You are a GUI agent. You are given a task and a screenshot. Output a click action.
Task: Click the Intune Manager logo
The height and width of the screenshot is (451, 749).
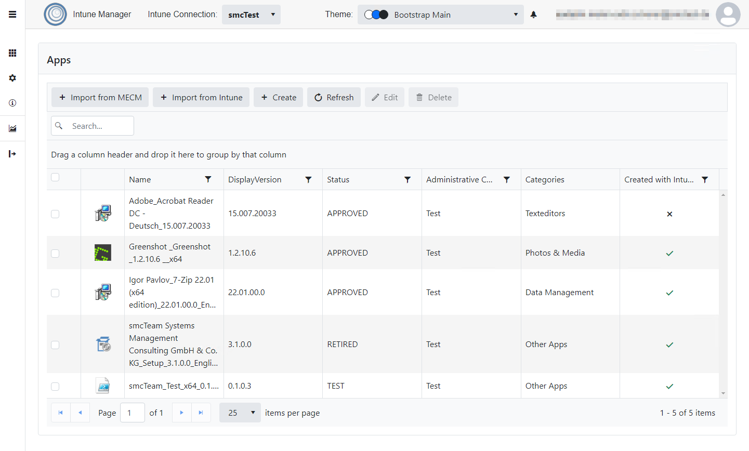click(55, 15)
